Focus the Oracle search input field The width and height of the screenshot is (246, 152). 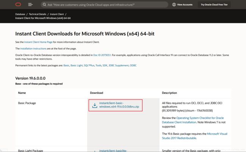104,5
